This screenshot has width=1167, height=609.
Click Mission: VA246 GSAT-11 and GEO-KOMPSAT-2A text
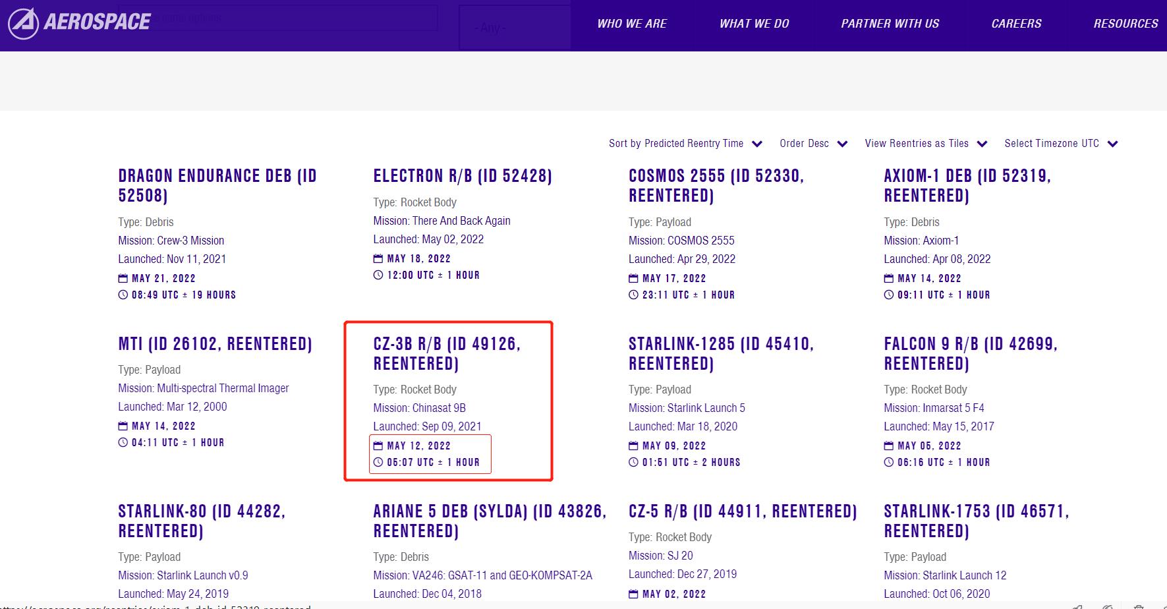click(x=483, y=575)
